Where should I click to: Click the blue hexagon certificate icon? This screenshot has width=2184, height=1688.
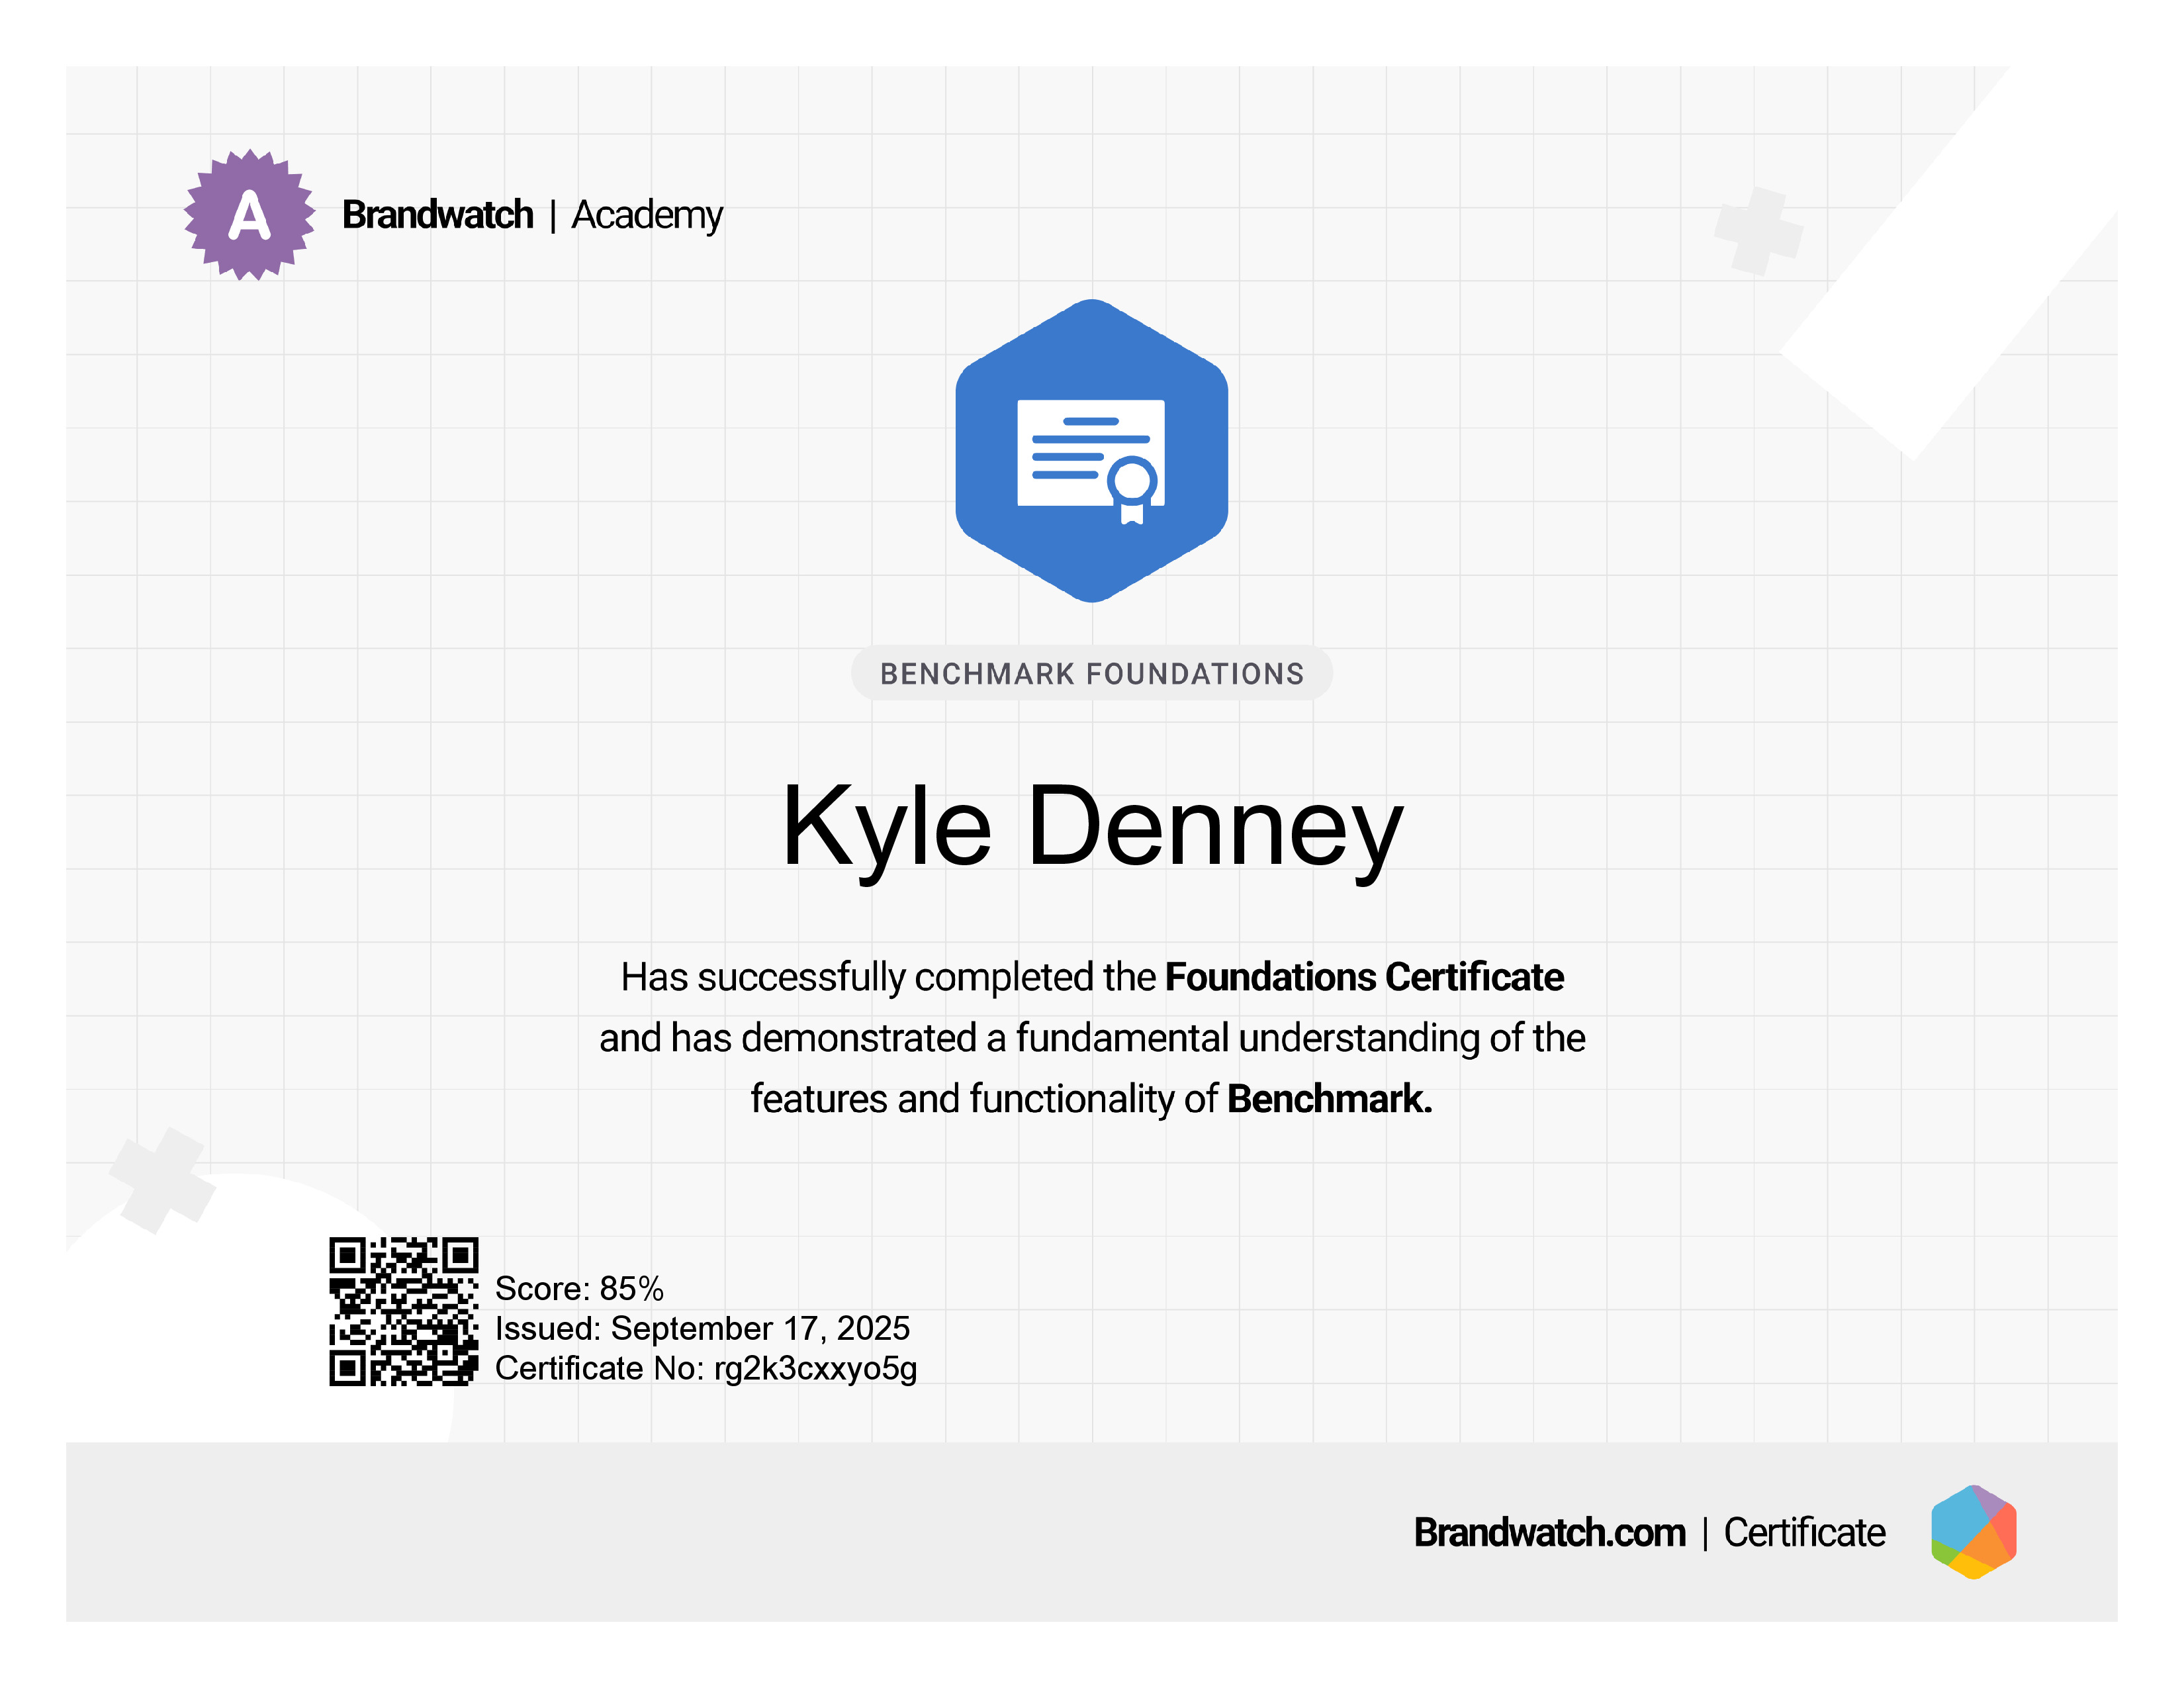1092,451
